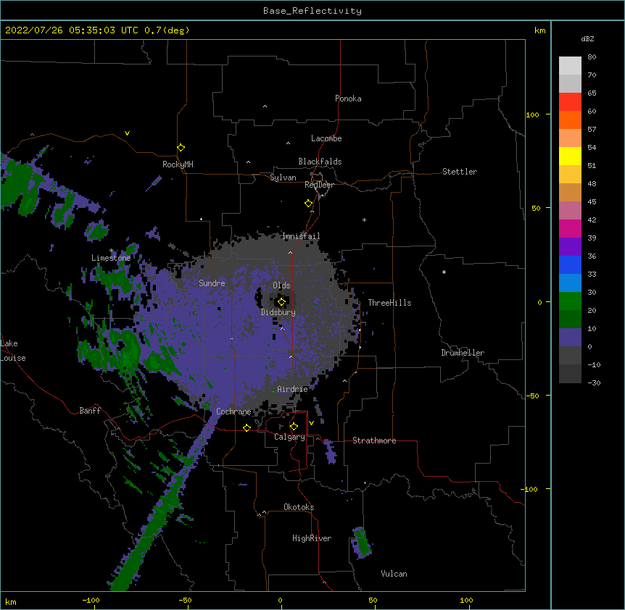Image resolution: width=625 pixels, height=610 pixels.
Task: Click the Stettler town label
Action: [x=460, y=172]
